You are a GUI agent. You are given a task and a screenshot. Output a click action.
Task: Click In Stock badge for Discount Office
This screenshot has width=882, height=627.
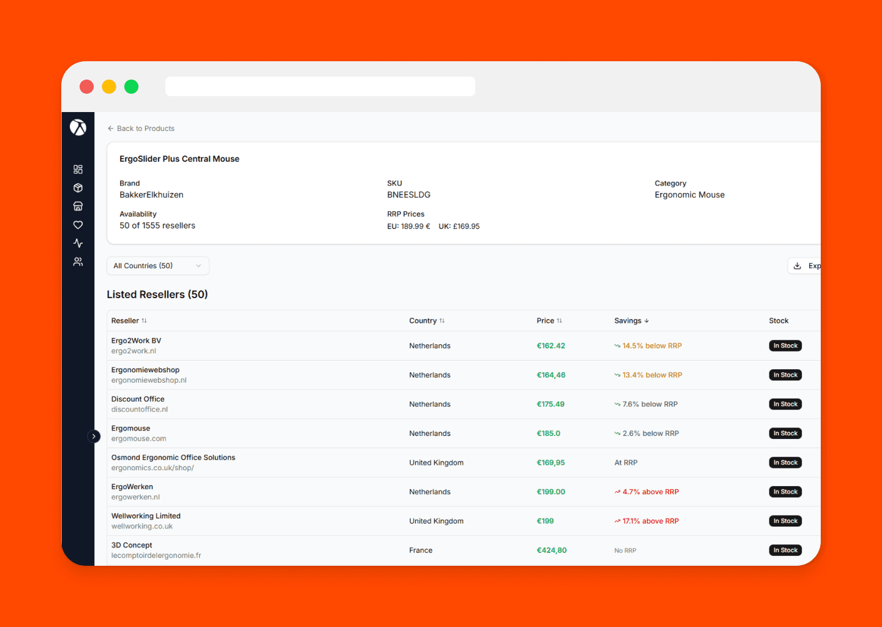[786, 404]
